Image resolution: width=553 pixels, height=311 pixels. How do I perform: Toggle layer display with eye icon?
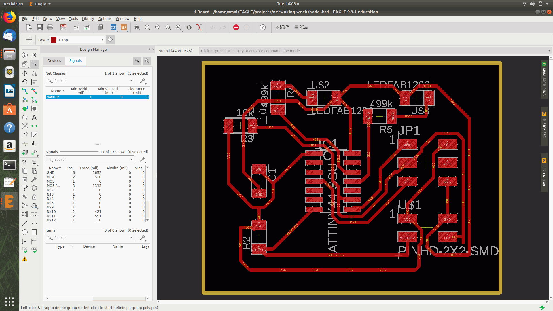34,55
